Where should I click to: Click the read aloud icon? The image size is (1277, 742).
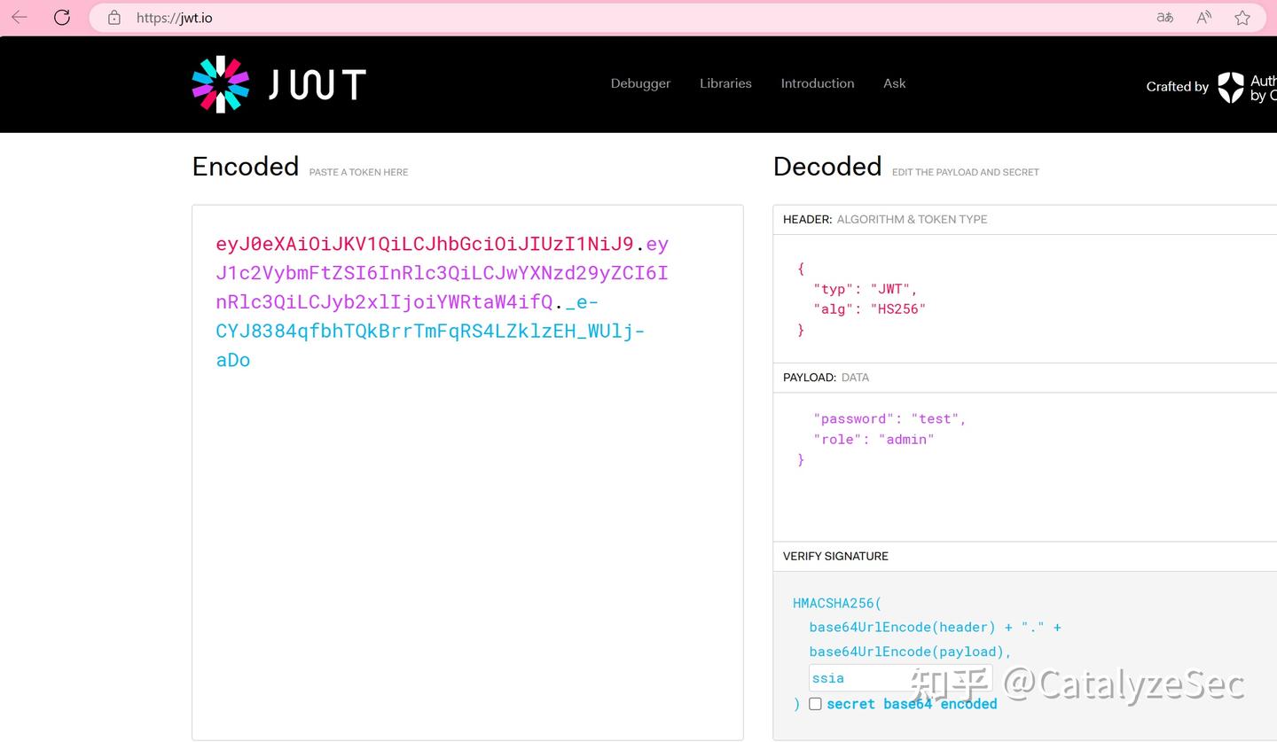1203,18
